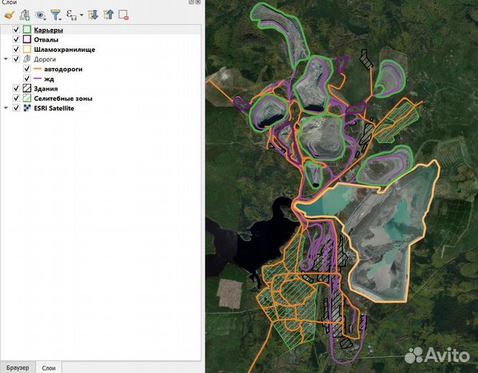Select the Карьеры layer name
478x373 pixels.
[48, 30]
